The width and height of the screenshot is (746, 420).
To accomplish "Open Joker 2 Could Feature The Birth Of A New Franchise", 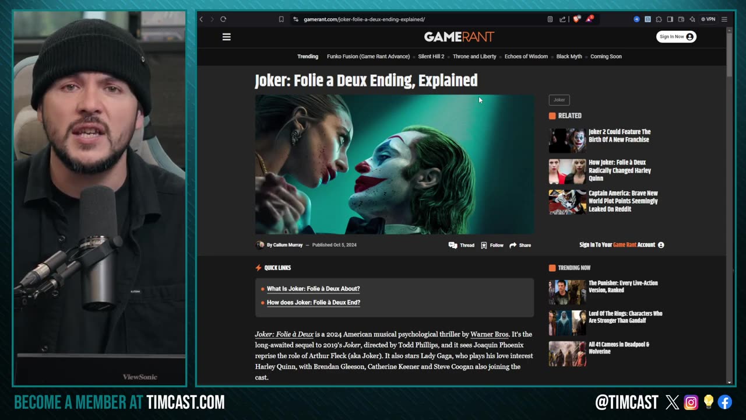I will tap(620, 136).
